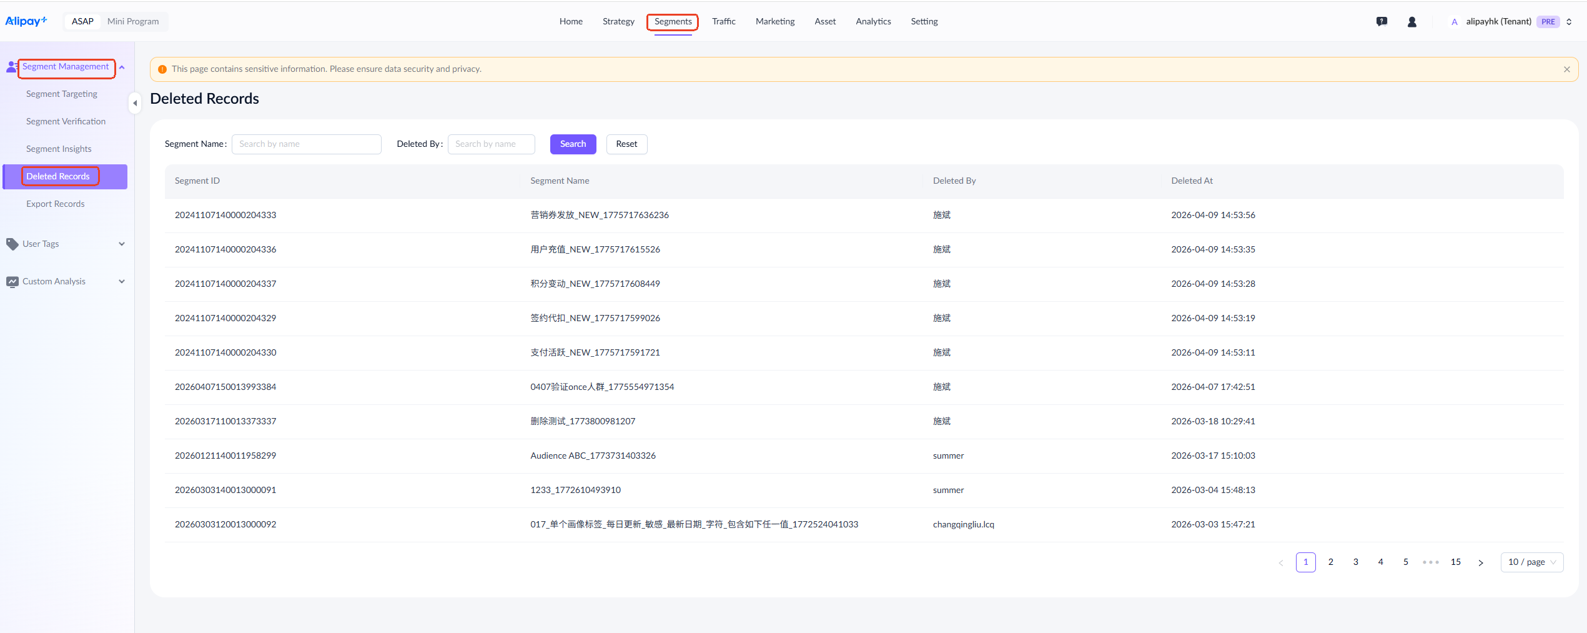The width and height of the screenshot is (1587, 633).
Task: Click the Custom Analysis chart icon
Action: (12, 282)
